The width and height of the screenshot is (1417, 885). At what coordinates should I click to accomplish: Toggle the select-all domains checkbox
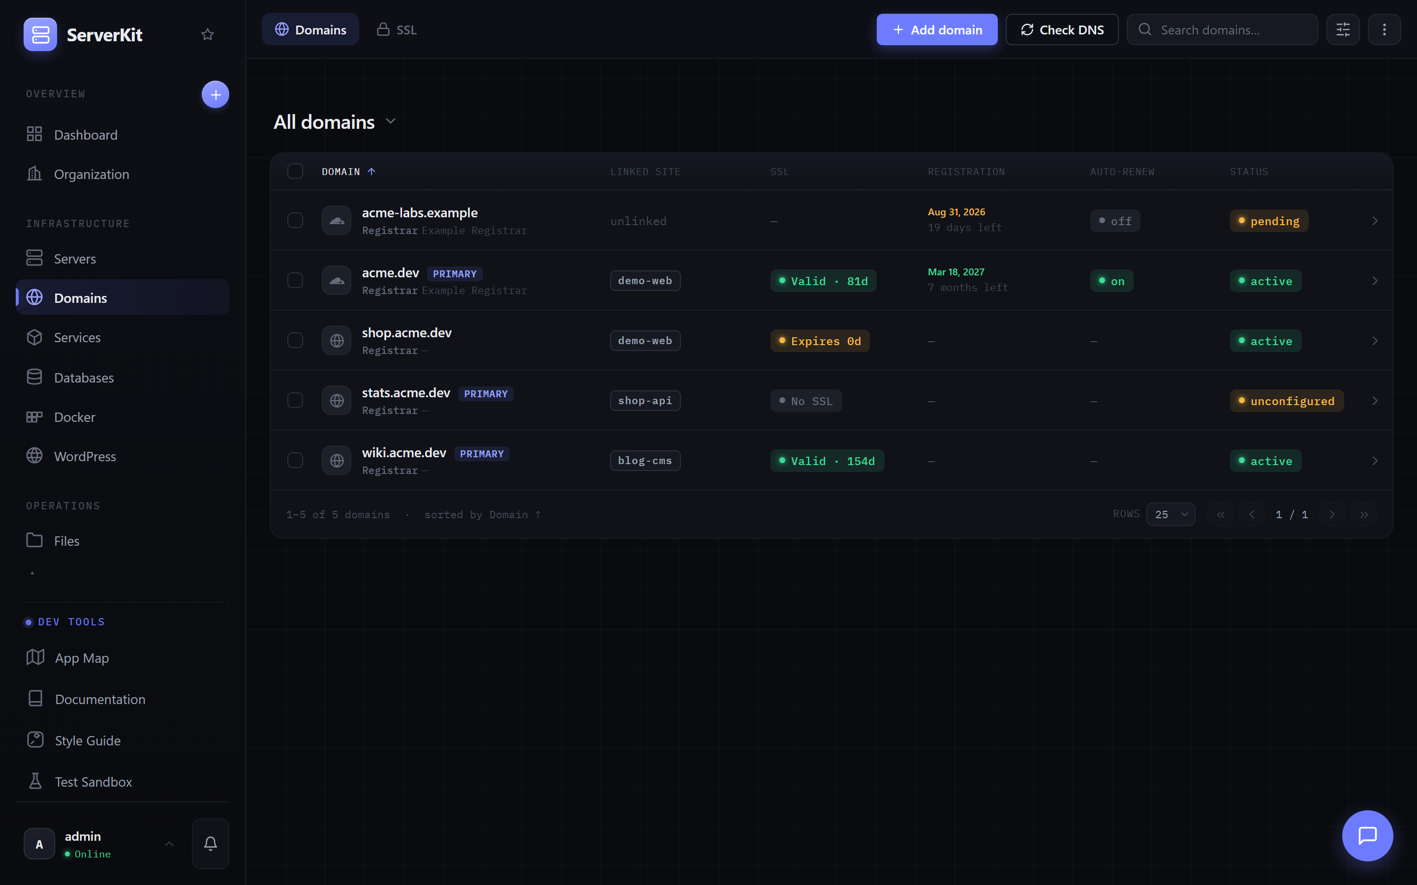click(295, 171)
